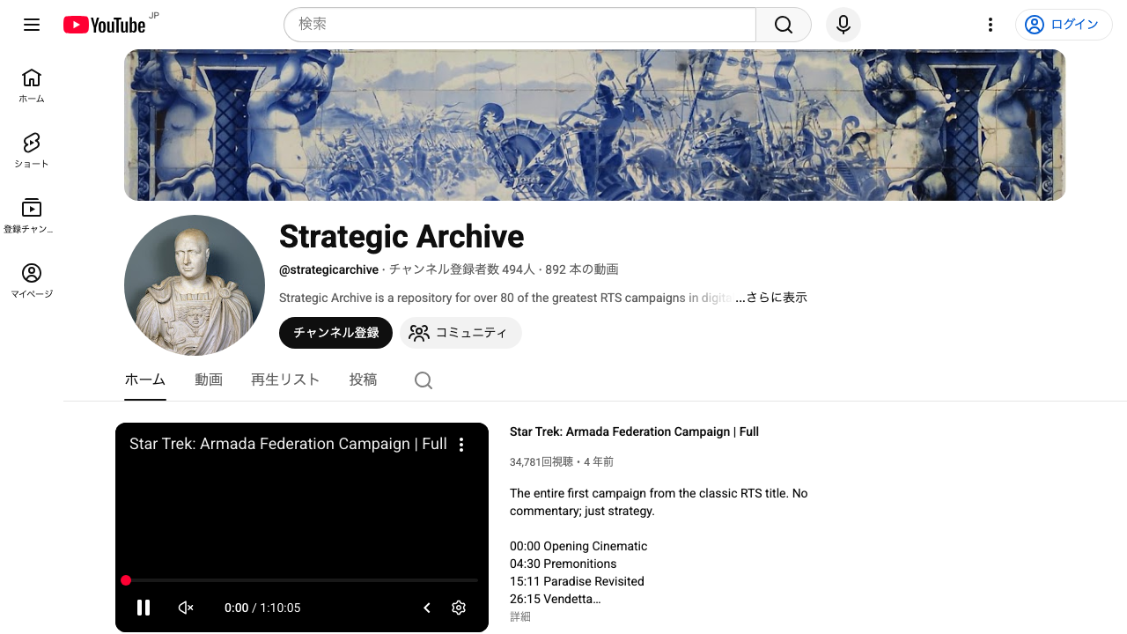The image size is (1127, 634).
Task: Switch to the 動画 tab
Action: [x=209, y=380]
